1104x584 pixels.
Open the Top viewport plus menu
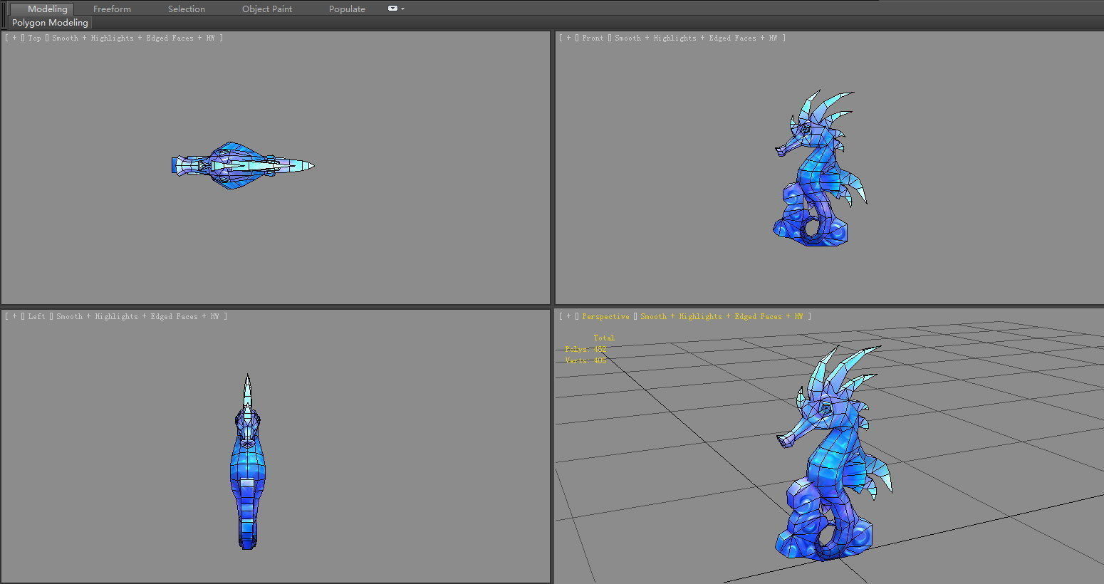[x=14, y=38]
